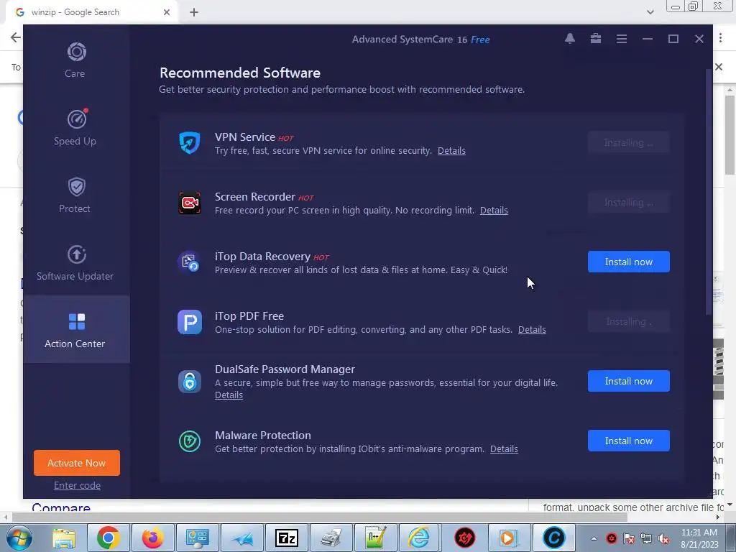Click the notification bell icon

pyautogui.click(x=570, y=39)
